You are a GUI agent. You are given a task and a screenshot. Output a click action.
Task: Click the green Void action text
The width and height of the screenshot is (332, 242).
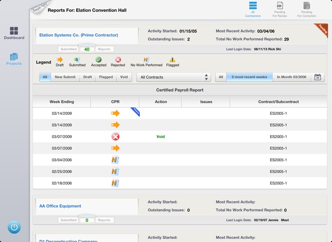(161, 136)
